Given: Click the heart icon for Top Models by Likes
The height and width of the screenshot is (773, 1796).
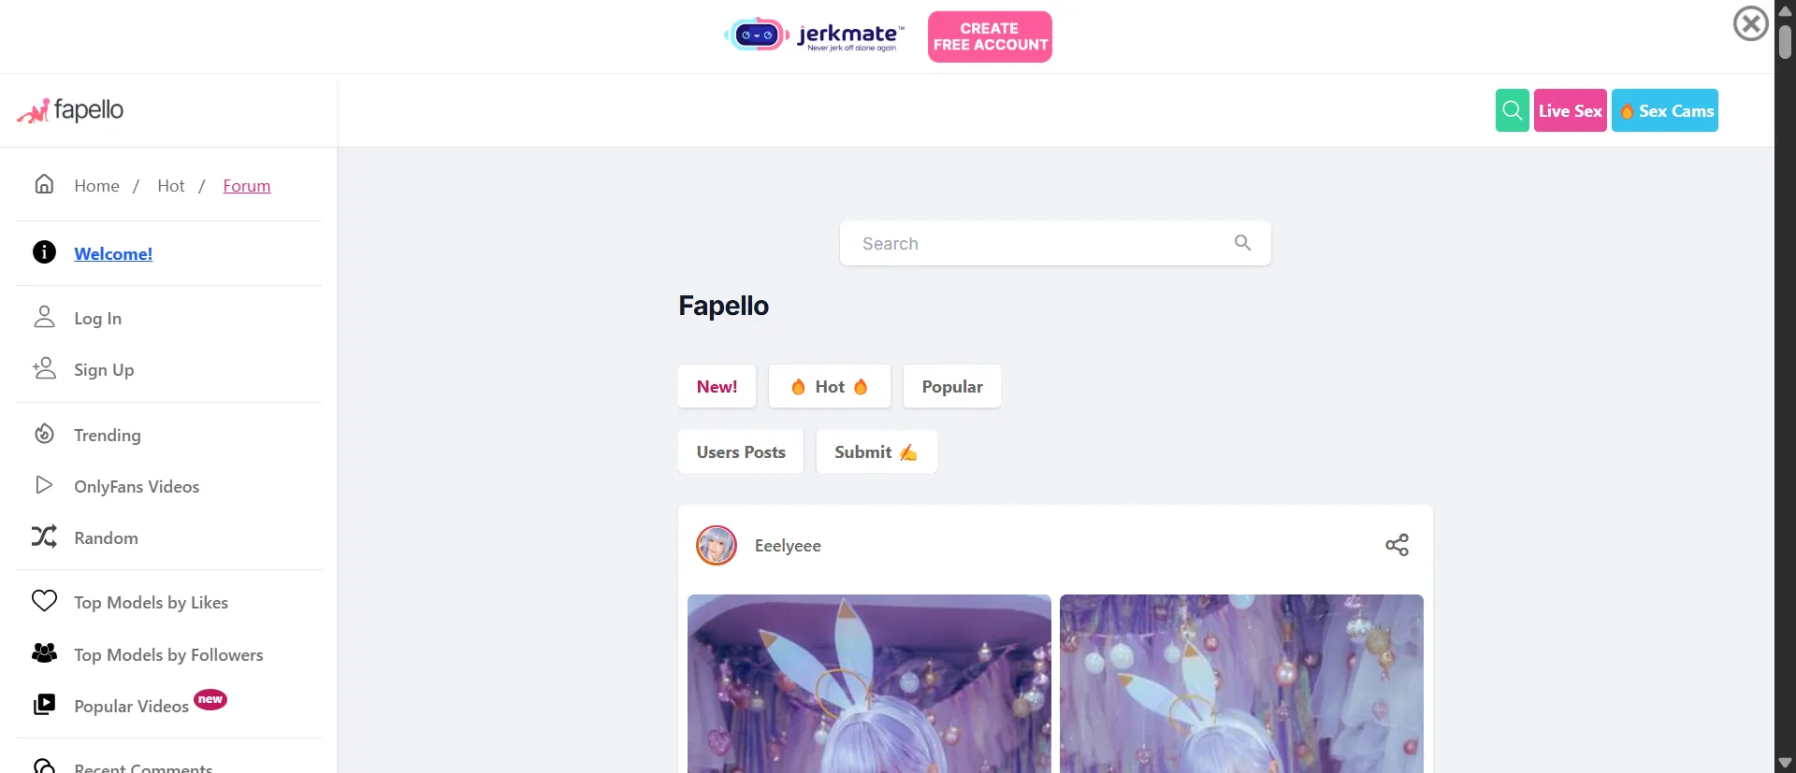Looking at the screenshot, I should click(x=44, y=601).
